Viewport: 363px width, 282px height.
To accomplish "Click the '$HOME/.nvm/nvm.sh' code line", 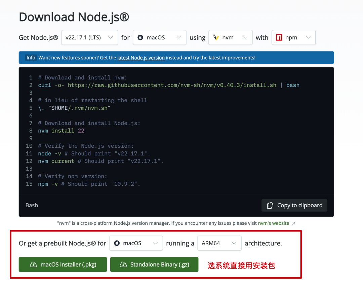I will coord(74,108).
